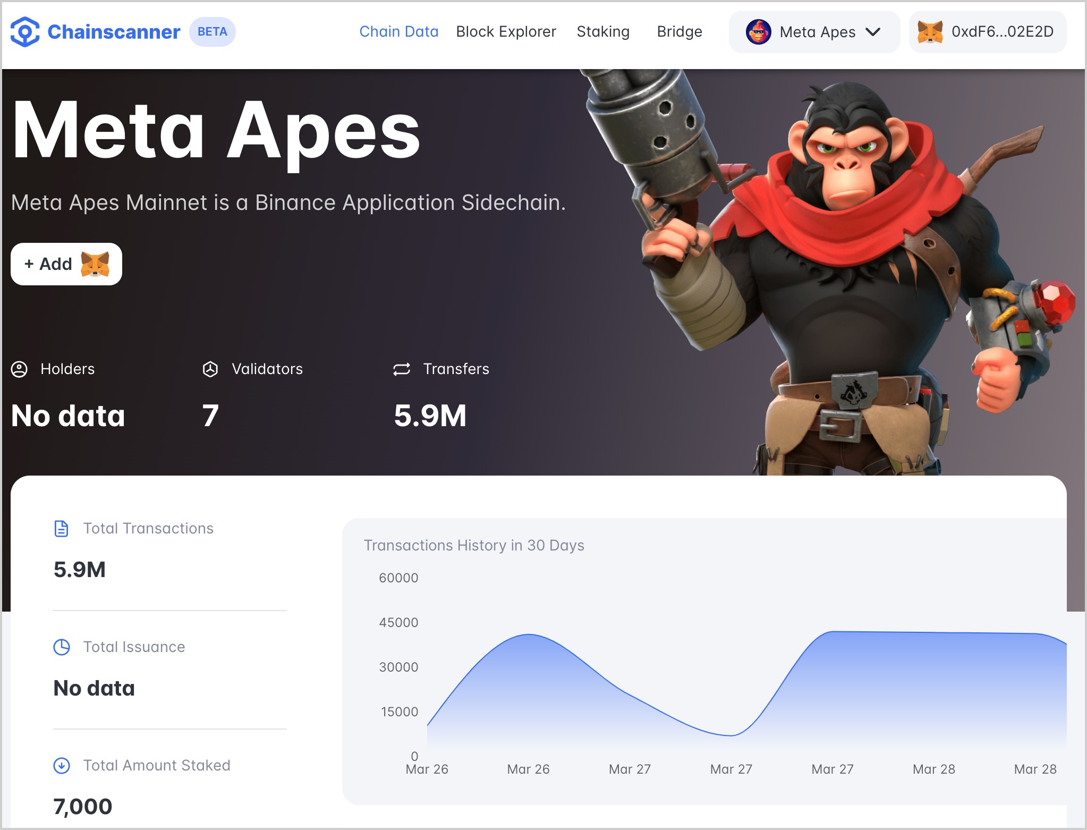Click Total Transactions value 5.9M
This screenshot has height=830, width=1087.
click(80, 570)
